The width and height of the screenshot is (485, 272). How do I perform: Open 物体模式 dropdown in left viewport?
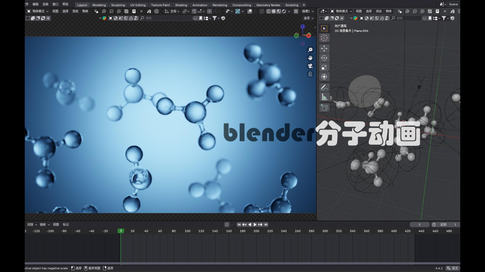coord(38,11)
